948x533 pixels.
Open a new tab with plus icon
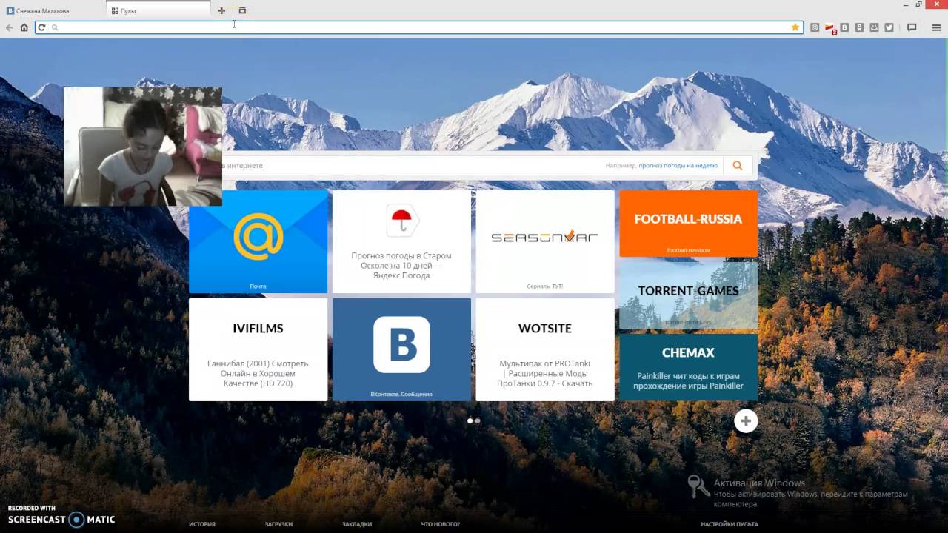point(221,10)
